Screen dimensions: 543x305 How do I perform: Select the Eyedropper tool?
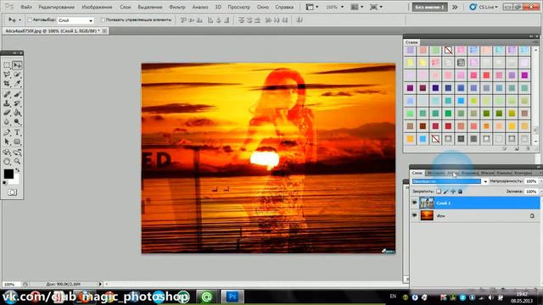(17, 84)
